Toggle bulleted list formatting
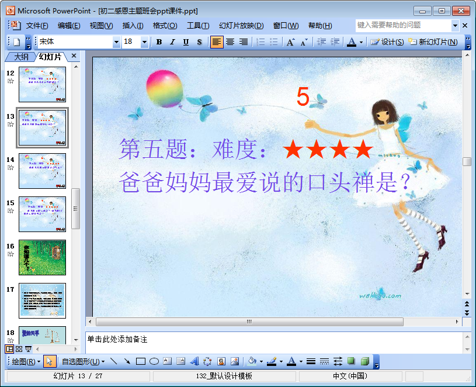Viewport: 476px width, 387px height. coord(273,42)
